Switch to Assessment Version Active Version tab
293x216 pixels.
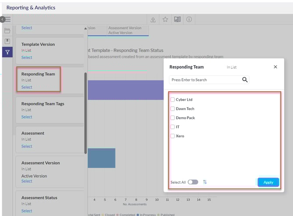(x=125, y=30)
